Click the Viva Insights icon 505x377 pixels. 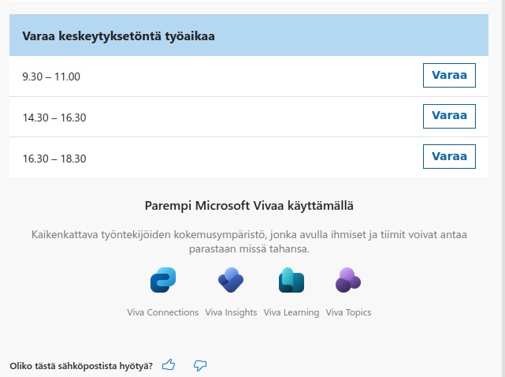click(x=231, y=281)
